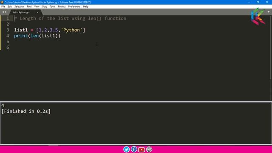This screenshot has width=272, height=153.
Task: Click the 'Python' string literal
Action: point(71,30)
